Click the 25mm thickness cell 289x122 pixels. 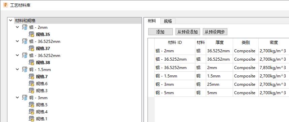(220, 84)
